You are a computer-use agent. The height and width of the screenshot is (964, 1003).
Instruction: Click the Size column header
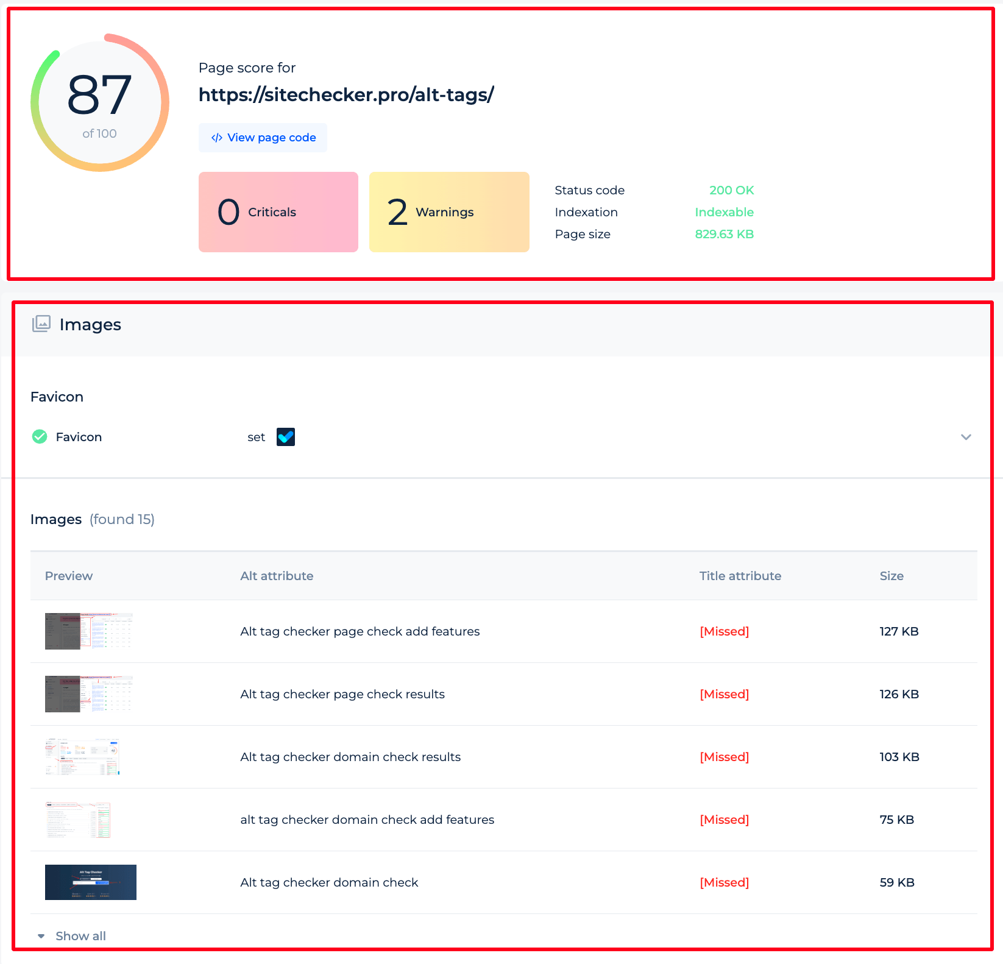pos(891,576)
